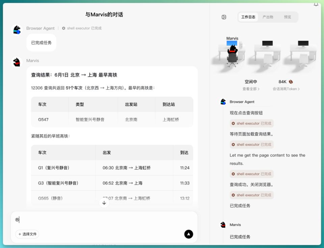Open shell executor chip after page content message
324x248 pixels.
pyautogui.click(x=252, y=174)
